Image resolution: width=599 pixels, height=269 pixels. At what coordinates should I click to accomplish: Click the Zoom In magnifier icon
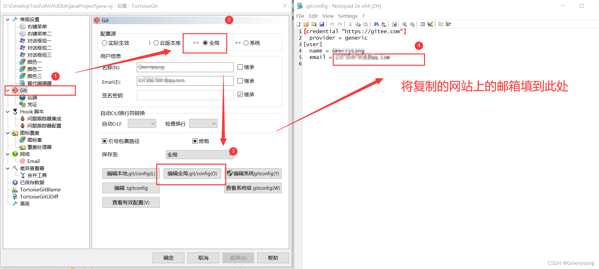[x=404, y=24]
